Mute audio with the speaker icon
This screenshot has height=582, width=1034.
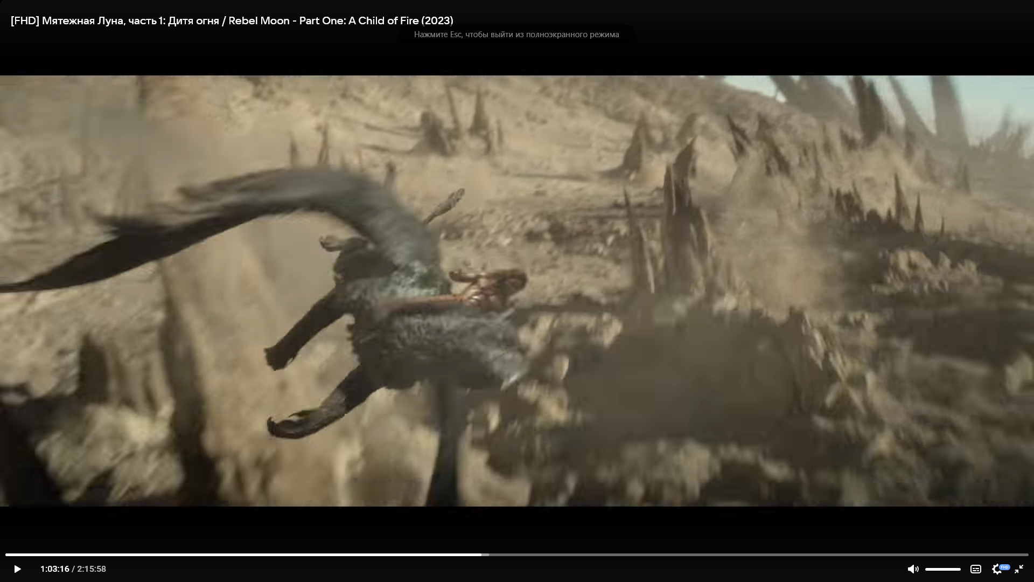tap(913, 569)
